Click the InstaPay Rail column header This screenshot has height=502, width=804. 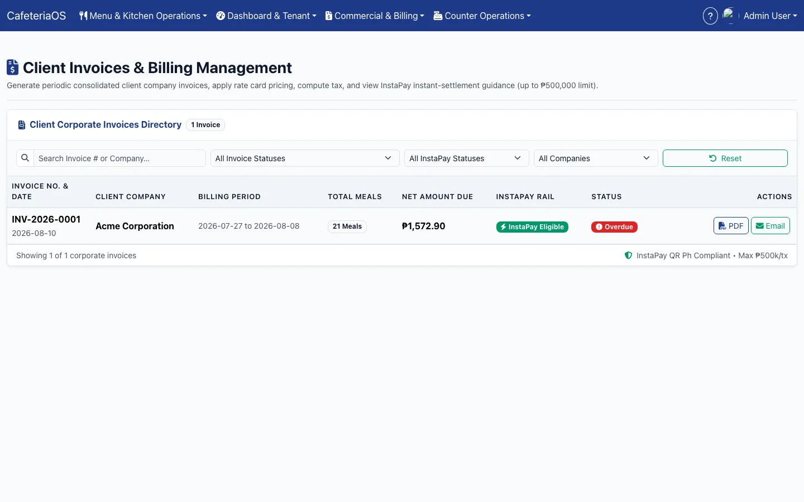point(525,197)
